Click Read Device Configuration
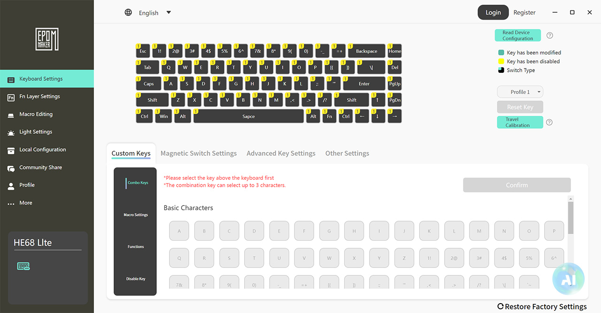Viewport: 601px width, 313px height. [517, 35]
